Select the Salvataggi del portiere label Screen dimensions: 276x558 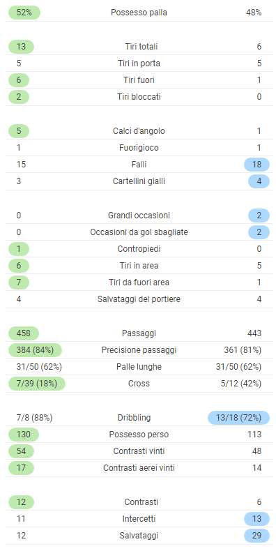click(x=139, y=299)
